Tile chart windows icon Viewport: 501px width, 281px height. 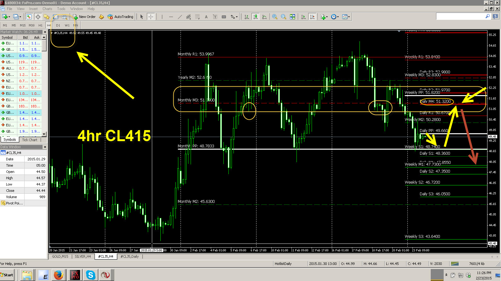(x=292, y=17)
